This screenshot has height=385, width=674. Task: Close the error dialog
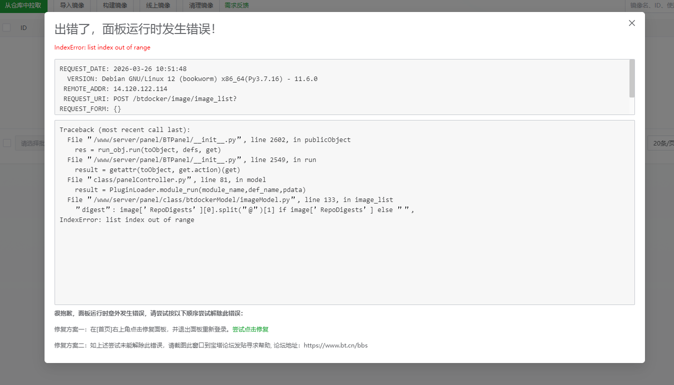coord(631,23)
